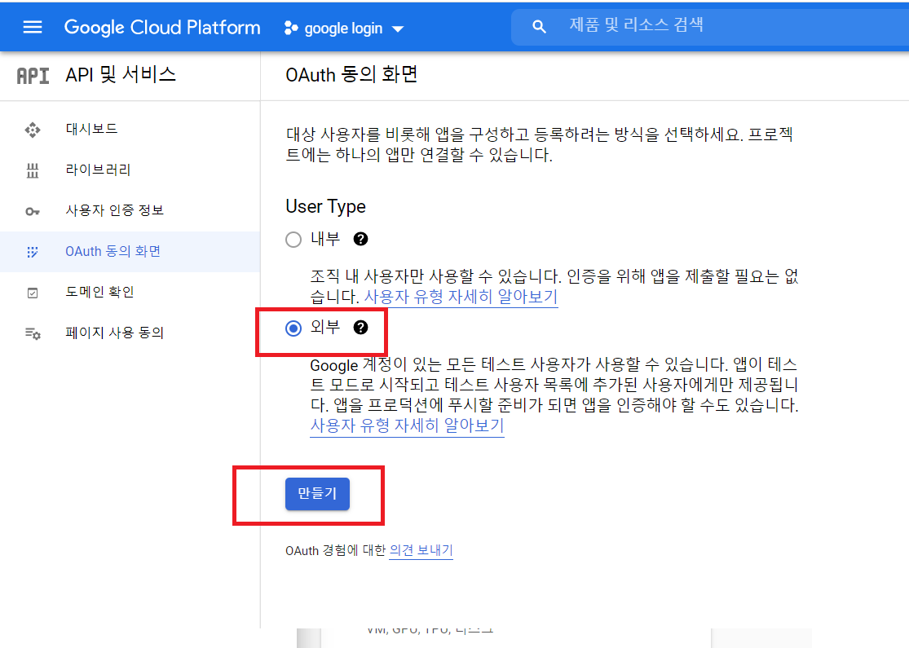909x648 pixels.
Task: Open the 도메인 확인 menu item
Action: (x=130, y=292)
